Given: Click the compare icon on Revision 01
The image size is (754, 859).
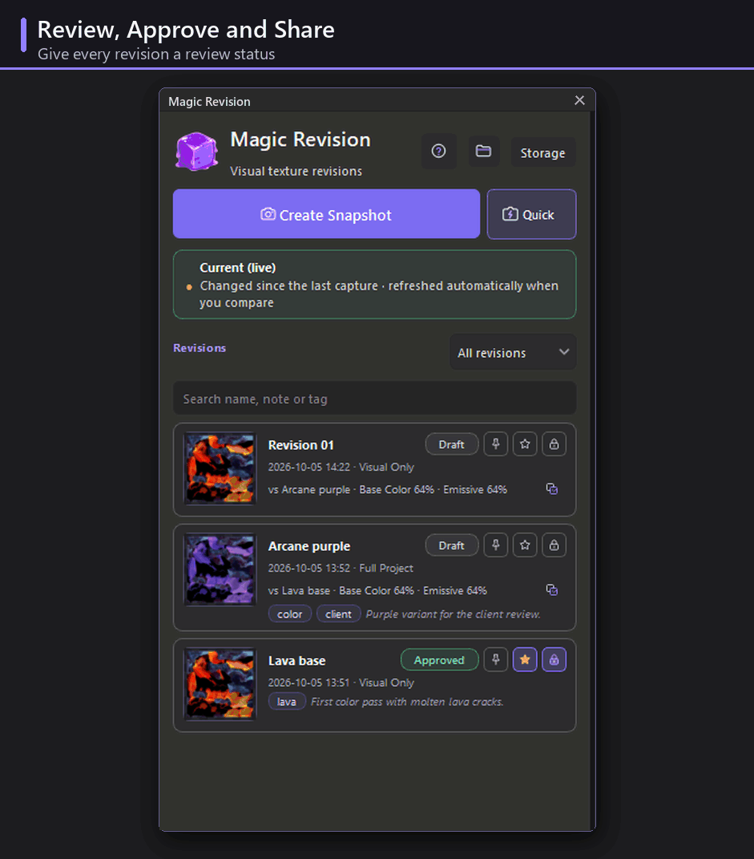Looking at the screenshot, I should coord(552,488).
